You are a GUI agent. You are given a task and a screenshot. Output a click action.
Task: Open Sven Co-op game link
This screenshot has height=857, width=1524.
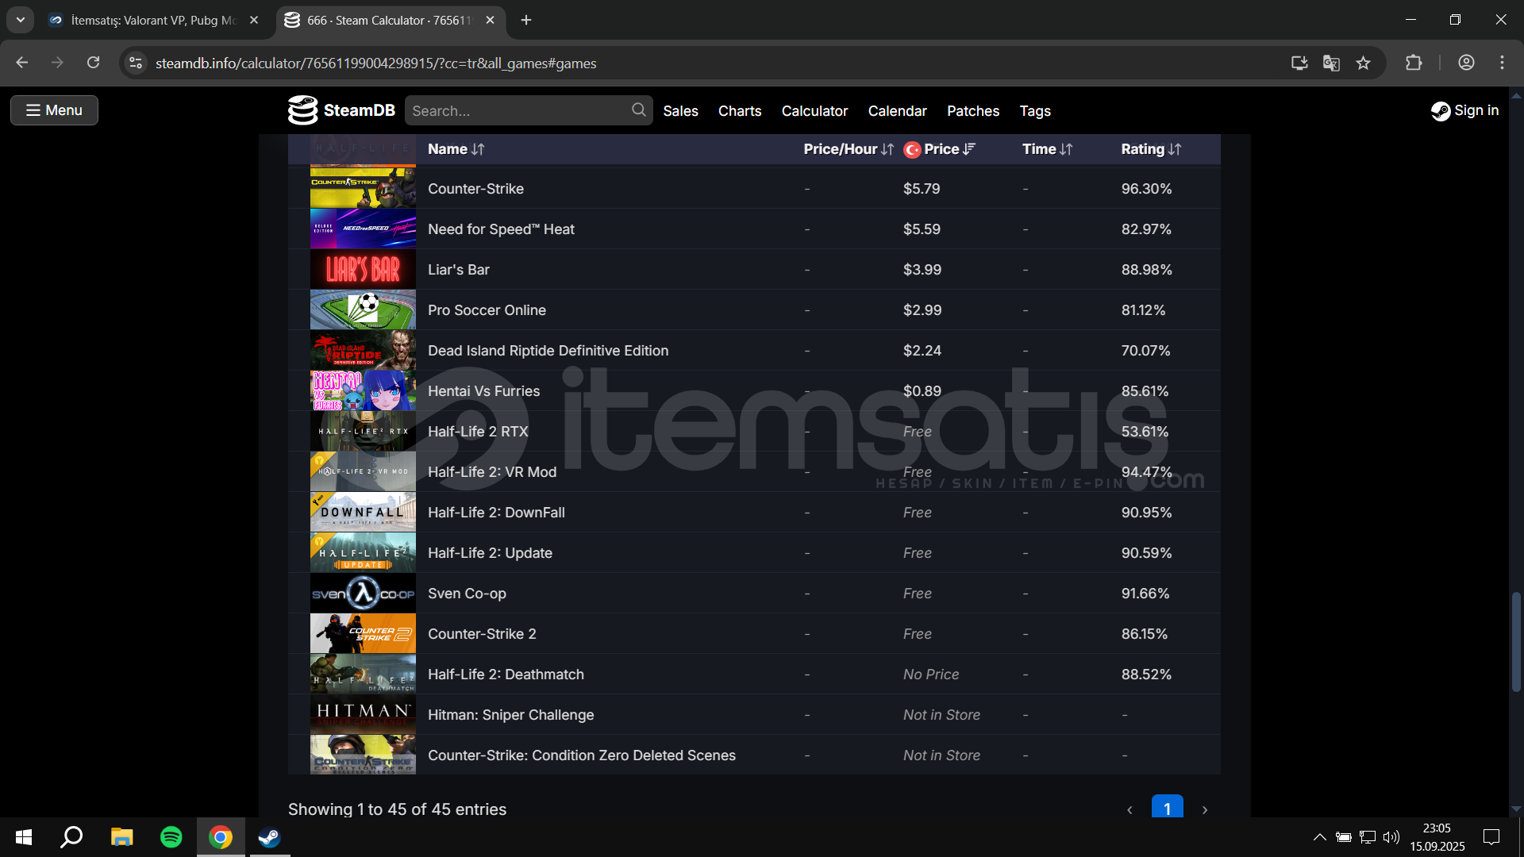pyautogui.click(x=467, y=594)
